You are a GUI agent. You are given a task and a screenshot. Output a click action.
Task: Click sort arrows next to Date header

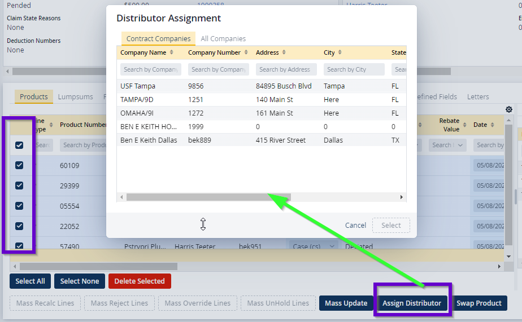493,125
